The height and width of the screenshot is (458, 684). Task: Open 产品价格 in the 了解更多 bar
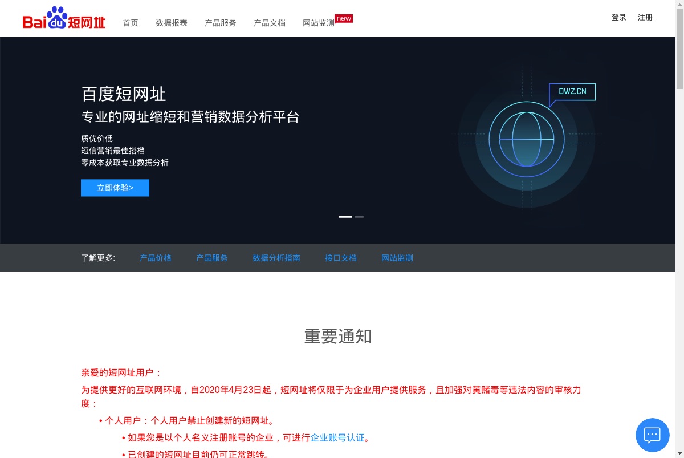156,258
